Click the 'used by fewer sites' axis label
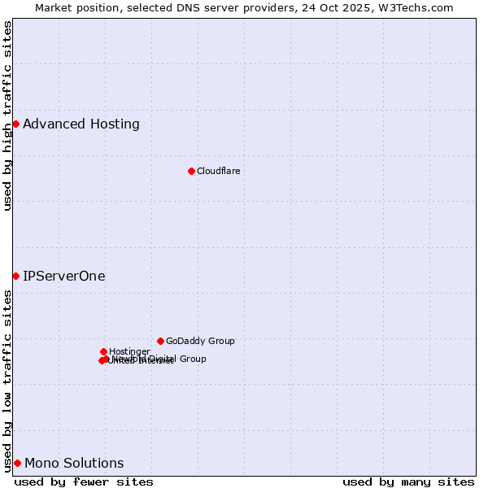 84,481
